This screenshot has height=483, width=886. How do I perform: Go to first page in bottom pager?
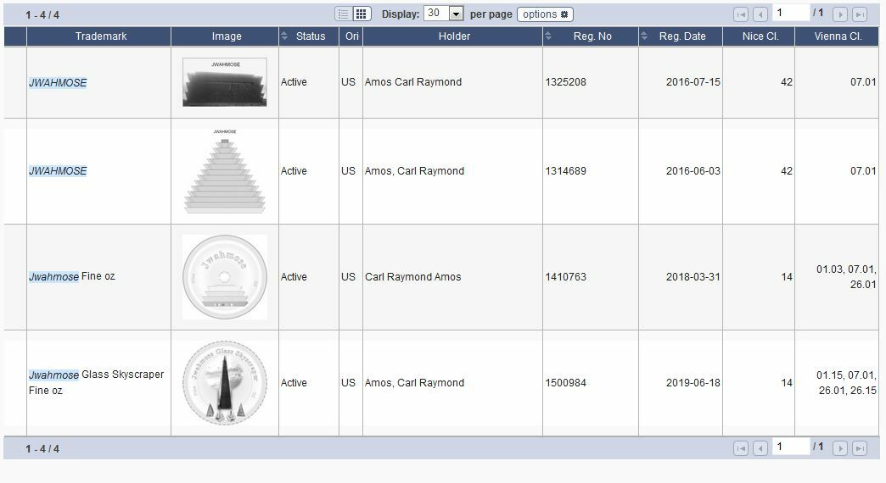coord(741,448)
